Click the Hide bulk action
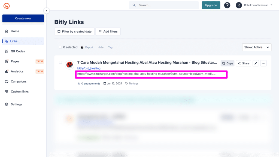This screenshot has width=279, height=157. click(x=101, y=47)
